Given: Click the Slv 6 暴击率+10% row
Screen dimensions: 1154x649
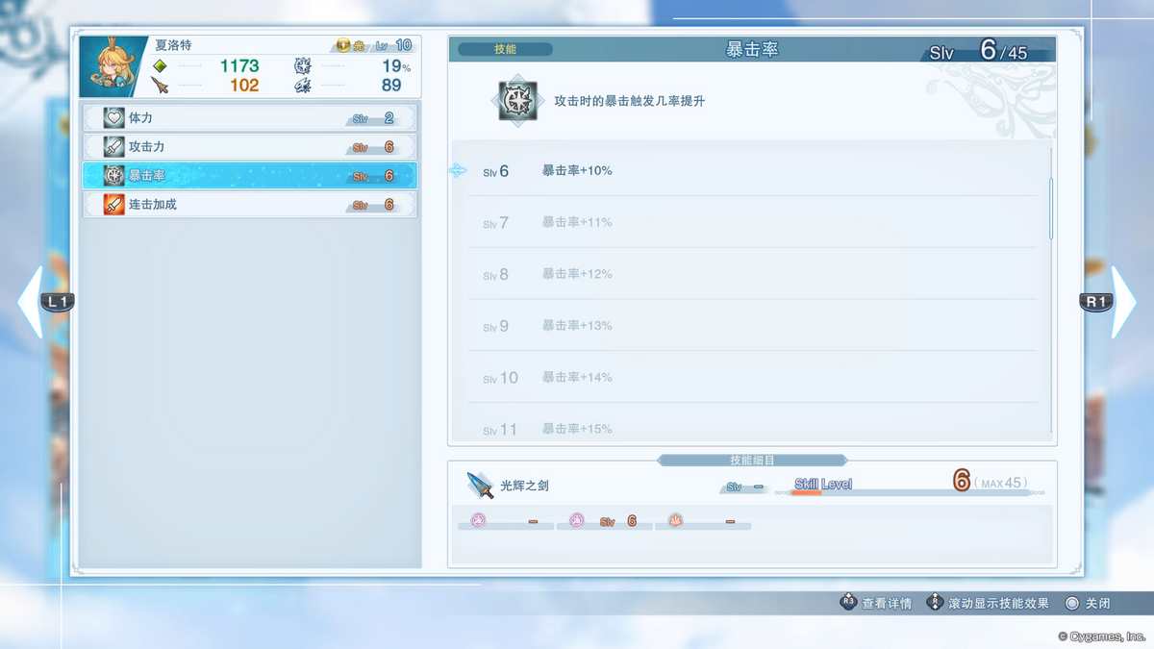Looking at the screenshot, I should click(x=752, y=170).
